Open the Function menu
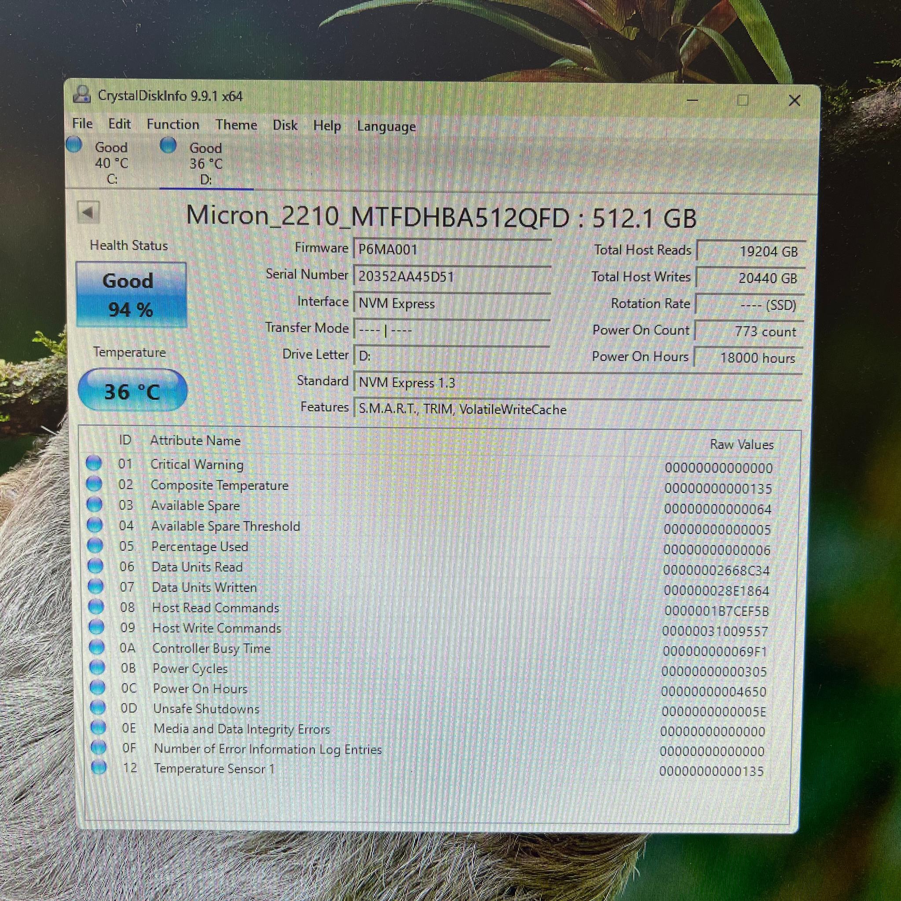Image resolution: width=901 pixels, height=901 pixels. (x=172, y=125)
